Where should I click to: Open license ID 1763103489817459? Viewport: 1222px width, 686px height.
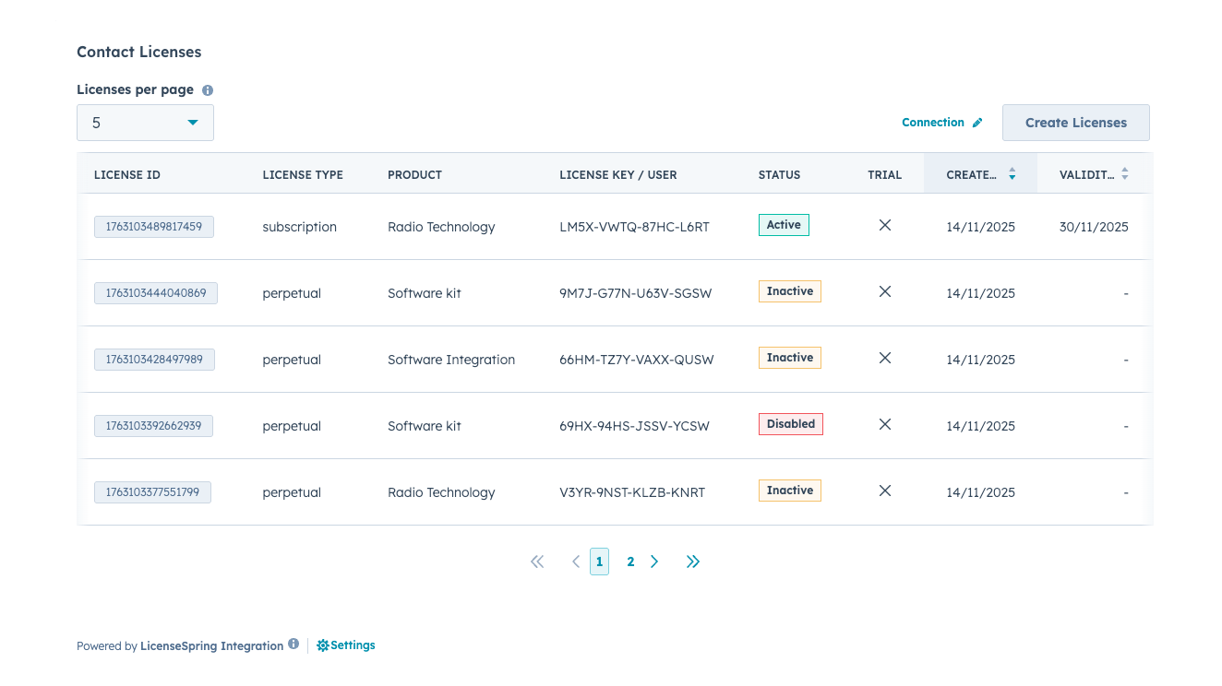coord(154,227)
